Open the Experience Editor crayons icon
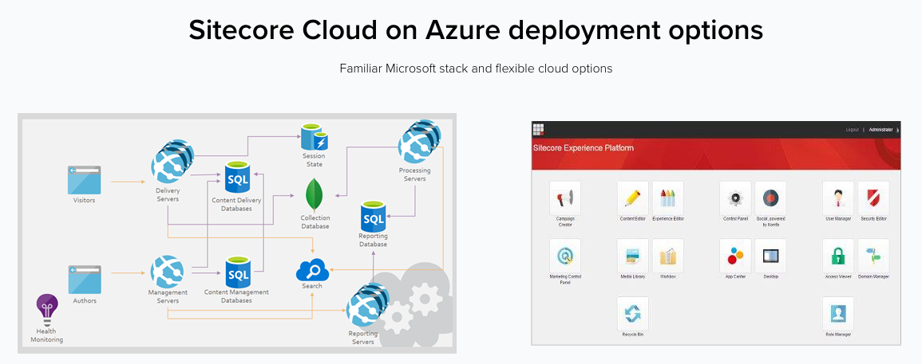922x364 pixels. pyautogui.click(x=668, y=197)
